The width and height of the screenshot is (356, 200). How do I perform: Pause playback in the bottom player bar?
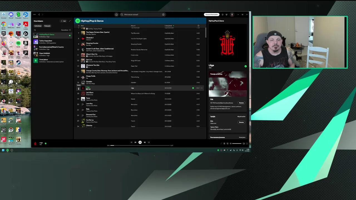[x=140, y=142]
